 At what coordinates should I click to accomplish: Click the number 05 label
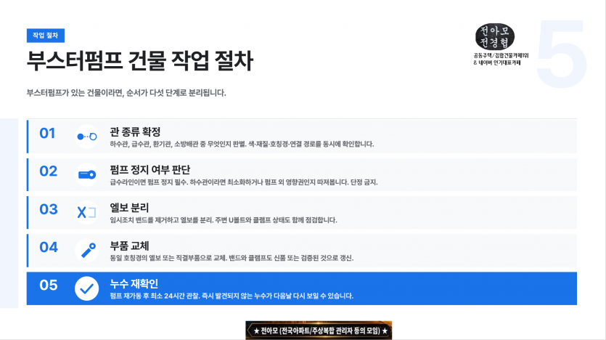pos(49,285)
